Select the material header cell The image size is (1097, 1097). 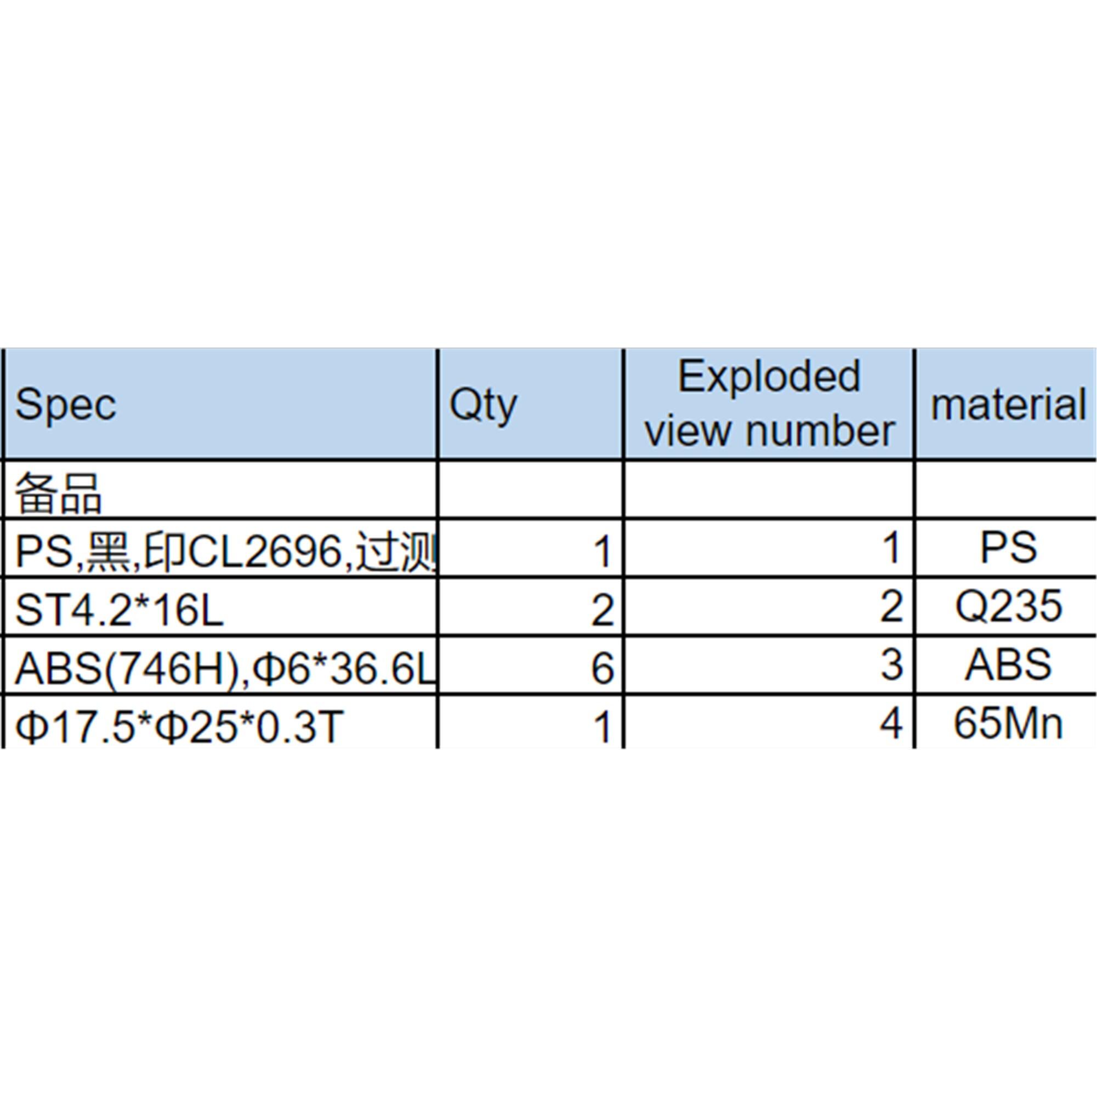pos(1007,403)
